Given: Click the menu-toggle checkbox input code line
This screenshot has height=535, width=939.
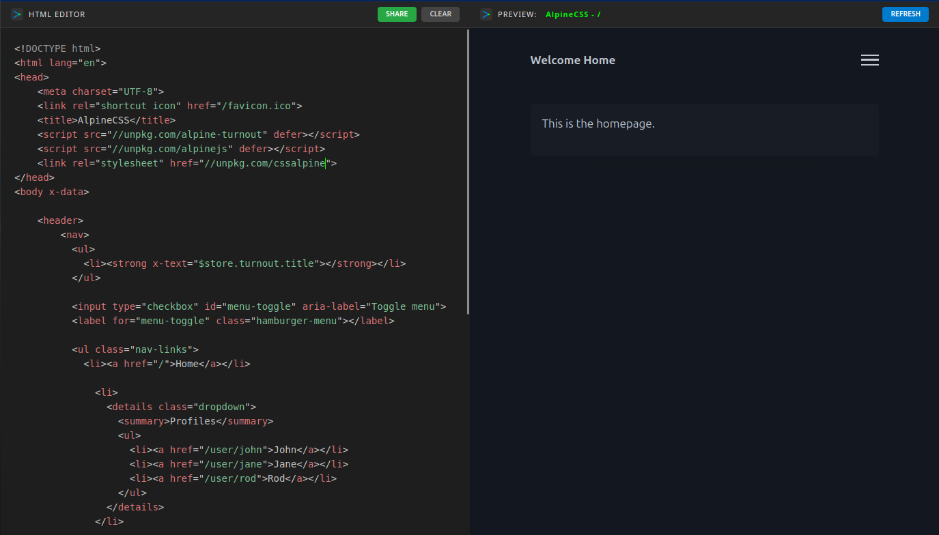Looking at the screenshot, I should pyautogui.click(x=259, y=306).
